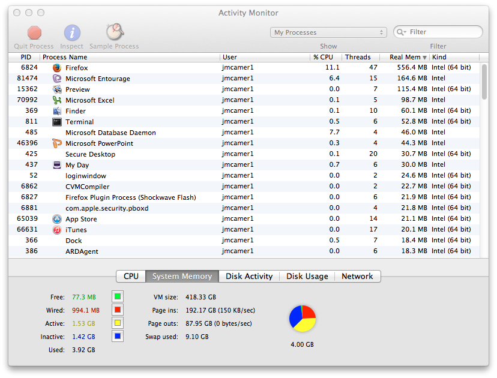Switch to the Disk Usage tab
Viewport: 497px width, 378px height.
coord(307,276)
